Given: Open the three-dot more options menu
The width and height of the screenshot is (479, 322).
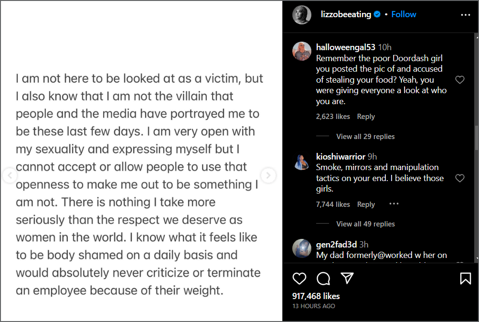Looking at the screenshot, I should 466,15.
